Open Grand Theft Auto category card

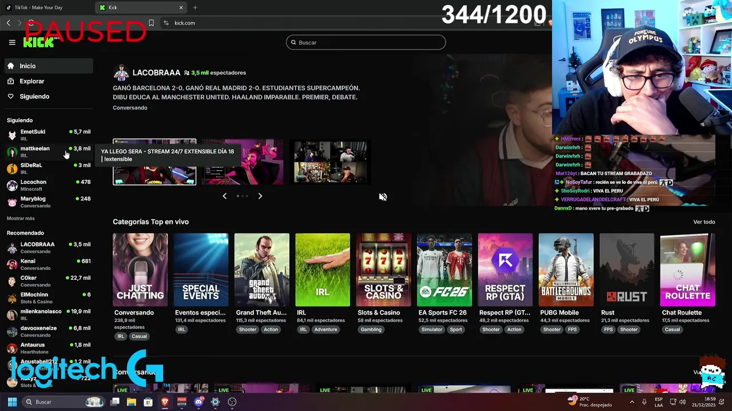[262, 270]
